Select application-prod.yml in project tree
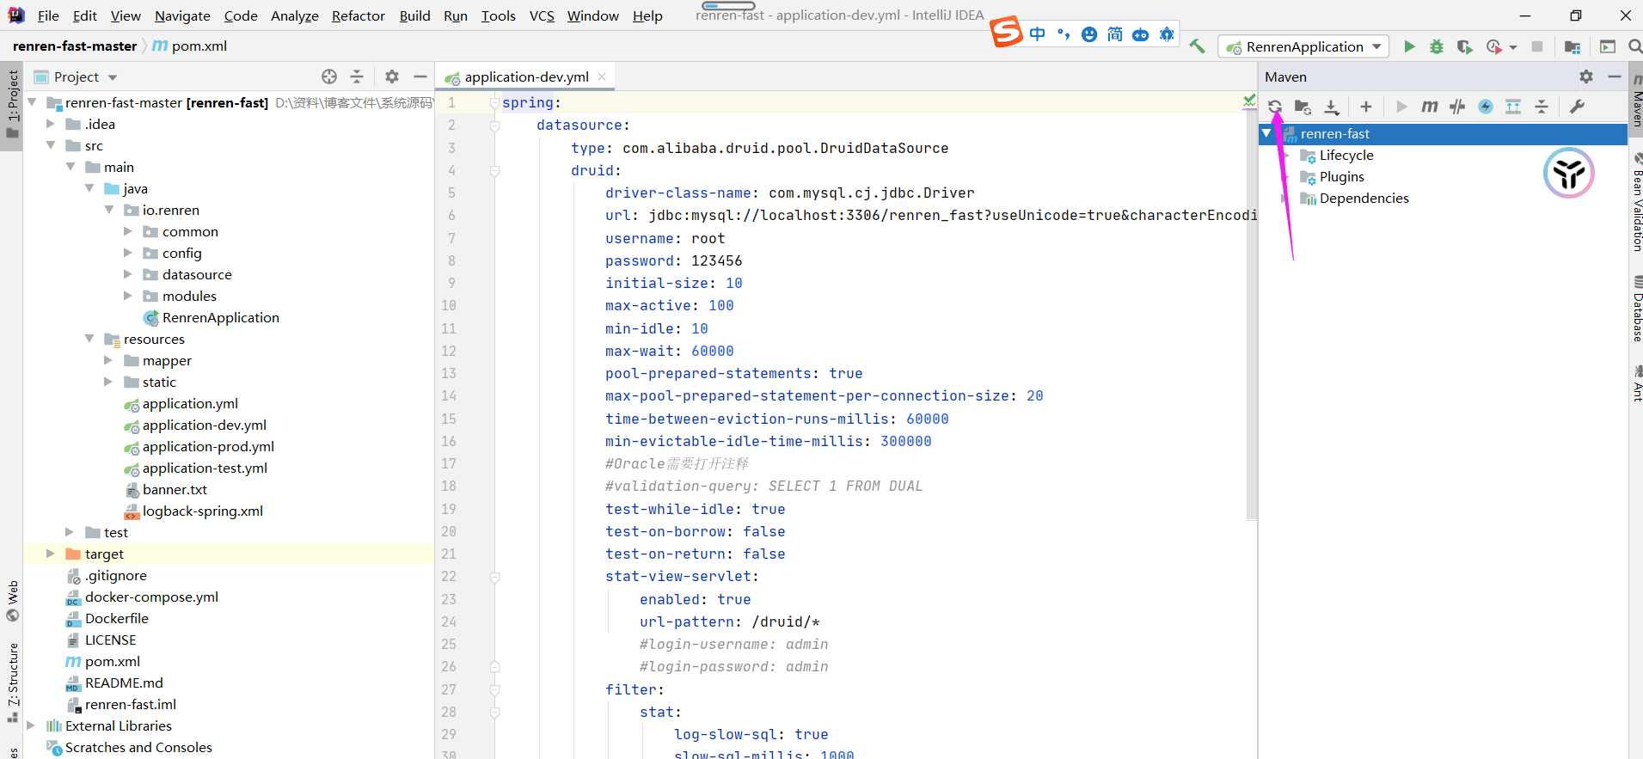The height and width of the screenshot is (759, 1643). point(208,446)
